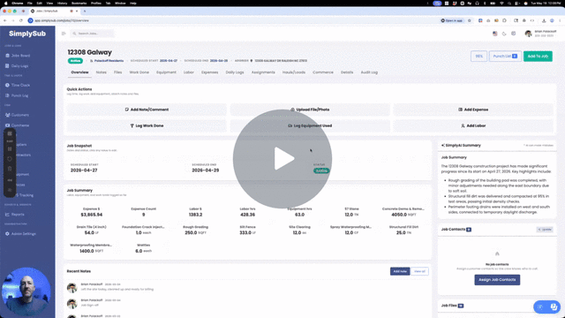Click the Update button in Job Contacts

(545, 230)
